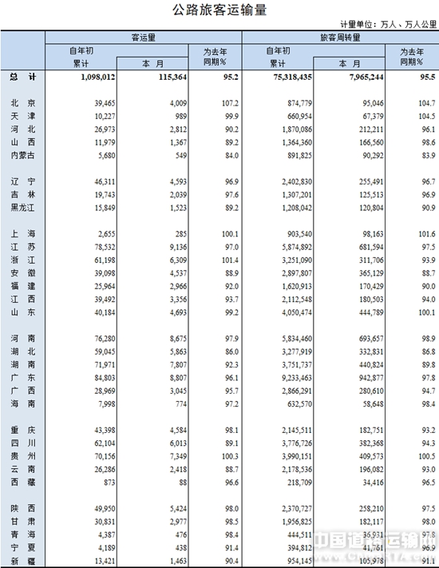Click 浙江 percentage 101.4
Screen dimensions: 439x568
(x=230, y=260)
